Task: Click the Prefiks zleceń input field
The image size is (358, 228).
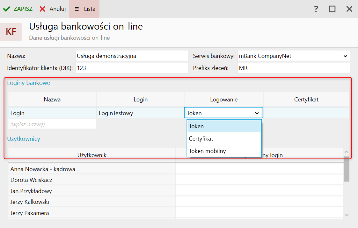Action: tap(293, 68)
